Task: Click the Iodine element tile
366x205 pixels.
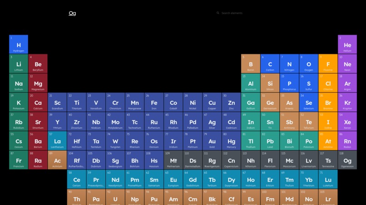Action: coord(328,121)
